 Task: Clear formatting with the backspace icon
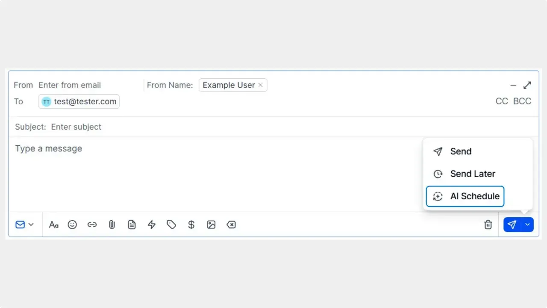click(x=231, y=225)
